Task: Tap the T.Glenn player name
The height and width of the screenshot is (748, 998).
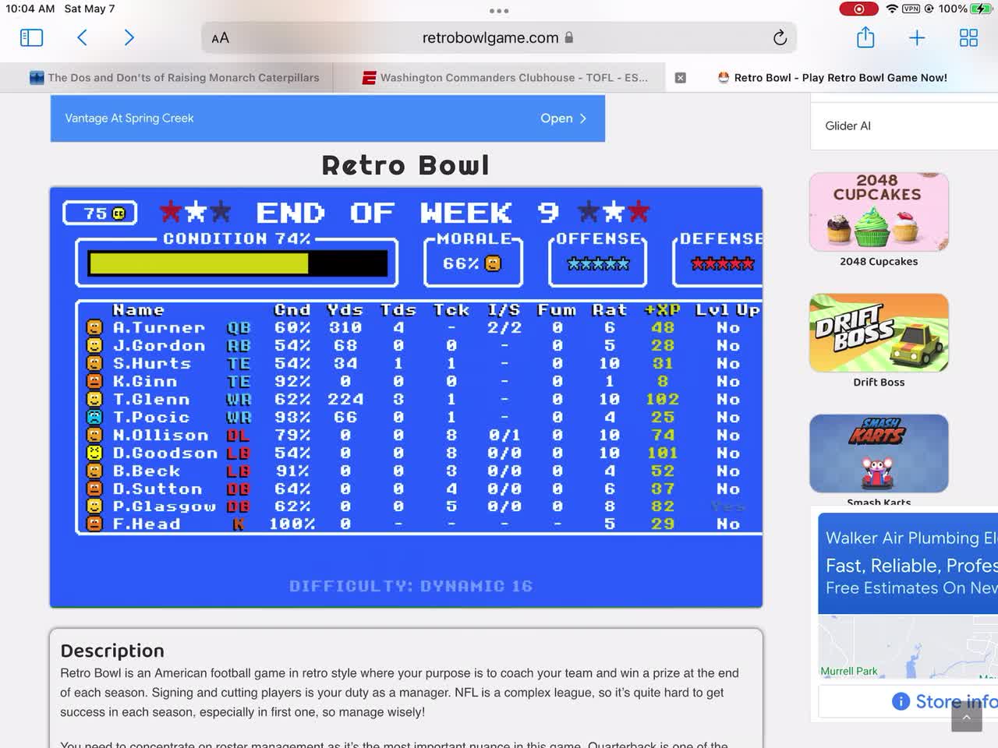Action: [152, 400]
